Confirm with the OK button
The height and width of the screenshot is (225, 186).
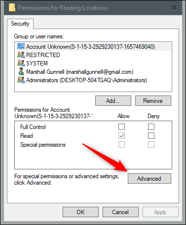click(80, 212)
